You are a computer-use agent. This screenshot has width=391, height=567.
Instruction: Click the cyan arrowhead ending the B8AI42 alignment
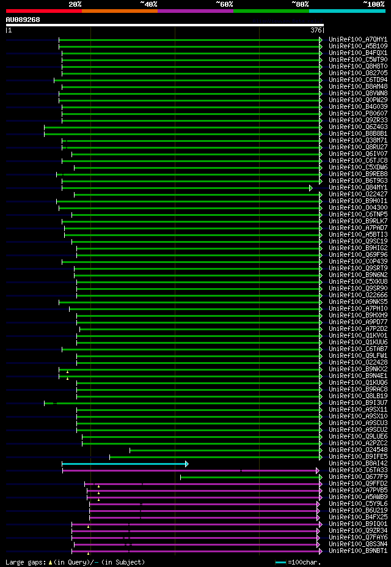(x=187, y=464)
